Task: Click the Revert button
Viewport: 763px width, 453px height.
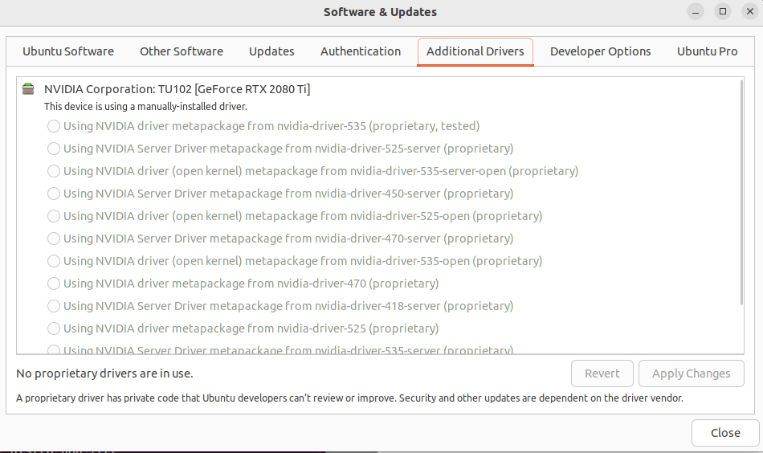Action: (602, 373)
